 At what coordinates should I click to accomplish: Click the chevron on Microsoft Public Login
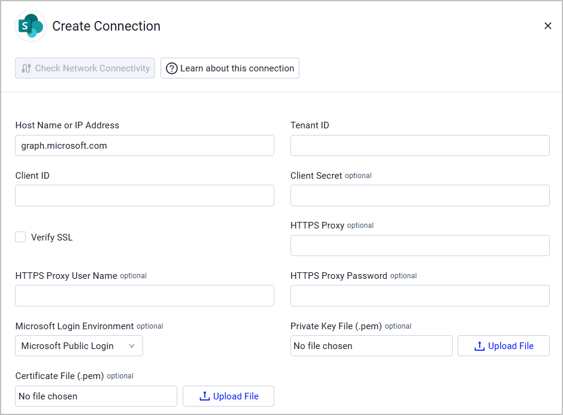(131, 345)
